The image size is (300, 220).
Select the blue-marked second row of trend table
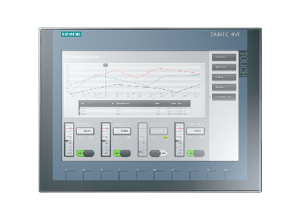pos(135,111)
